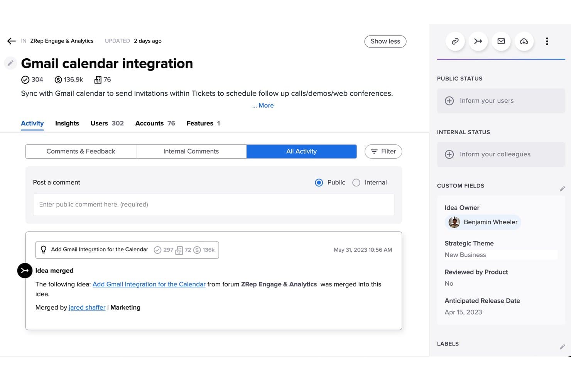Click the 136.9k dollar value icon
571x381 pixels.
tap(58, 80)
